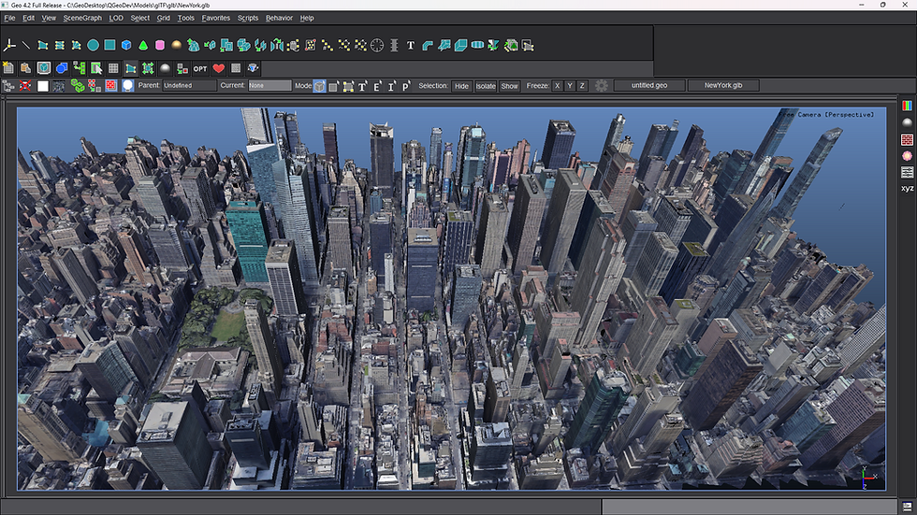The height and width of the screenshot is (515, 917).
Task: Select the curved pipe bend tool
Action: [x=428, y=45]
